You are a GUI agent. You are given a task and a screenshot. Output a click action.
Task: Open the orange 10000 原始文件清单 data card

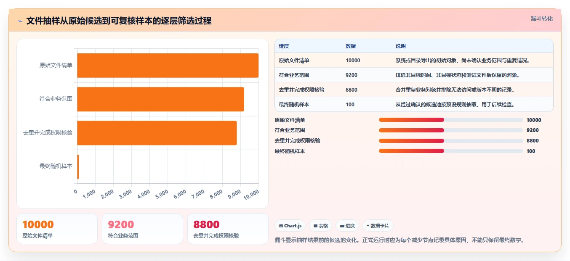coord(57,229)
